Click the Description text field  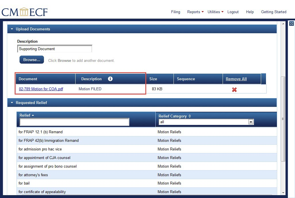coord(55,49)
